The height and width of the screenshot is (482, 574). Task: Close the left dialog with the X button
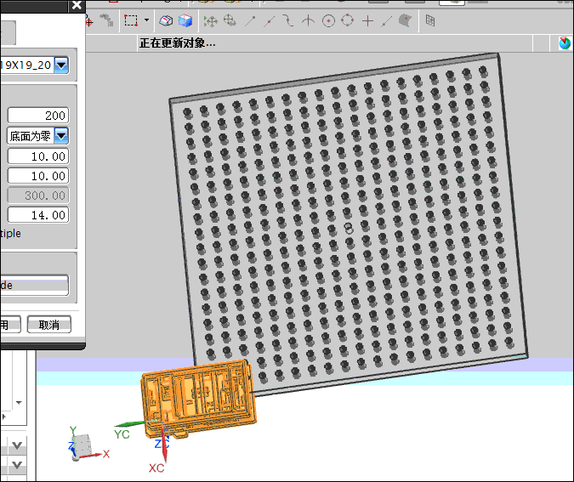pyautogui.click(x=77, y=5)
